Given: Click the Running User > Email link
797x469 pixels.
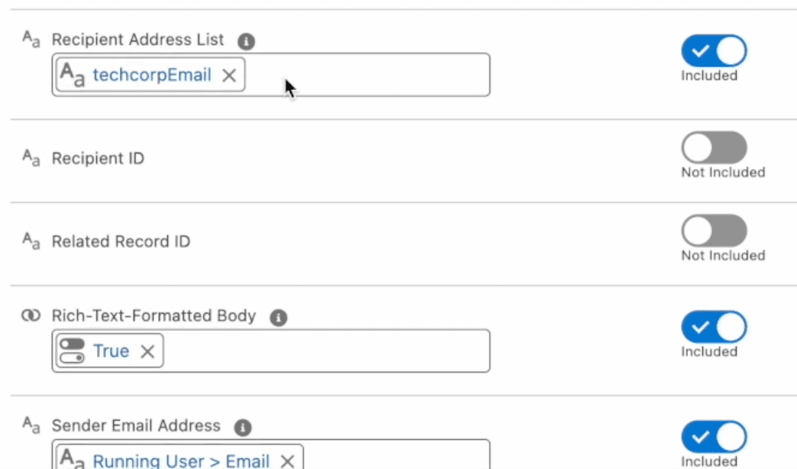Looking at the screenshot, I should tap(181, 461).
